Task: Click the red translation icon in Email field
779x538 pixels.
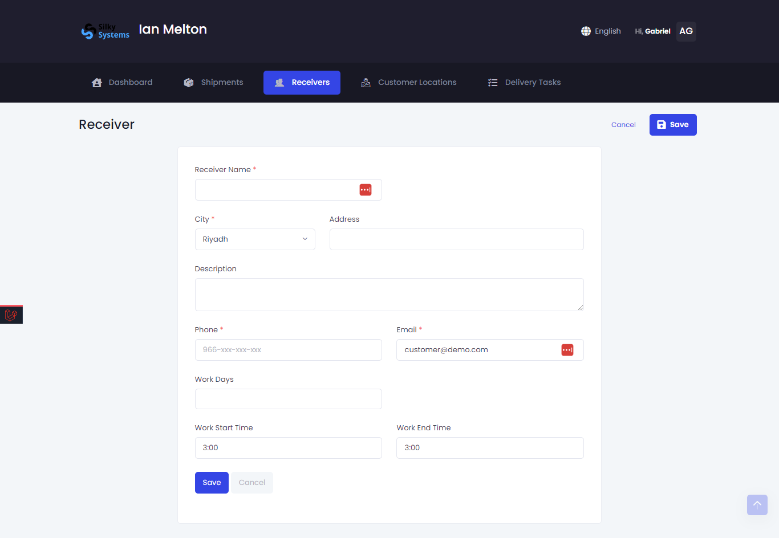Action: coord(567,349)
